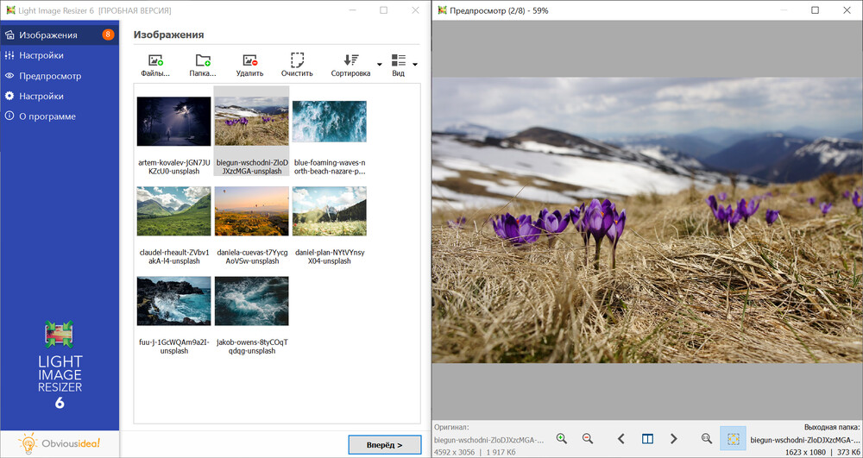
Task: Close the Предпросмотр preview window
Action: (847, 9)
